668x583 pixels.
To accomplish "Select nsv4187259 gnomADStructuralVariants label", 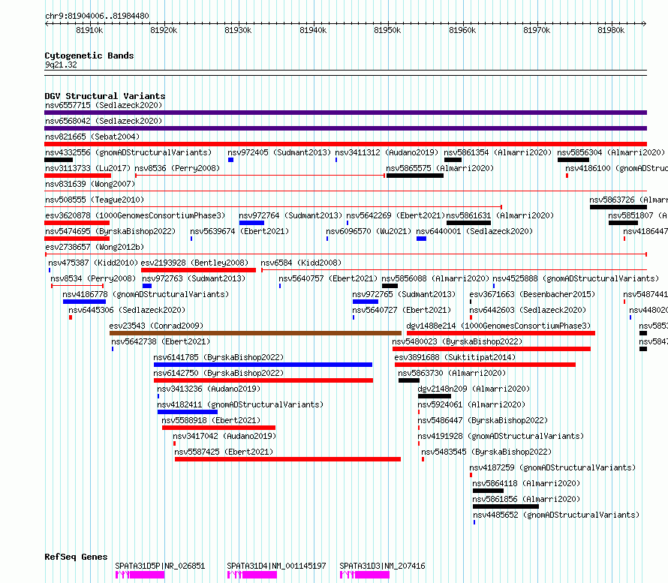I will point(552,467).
